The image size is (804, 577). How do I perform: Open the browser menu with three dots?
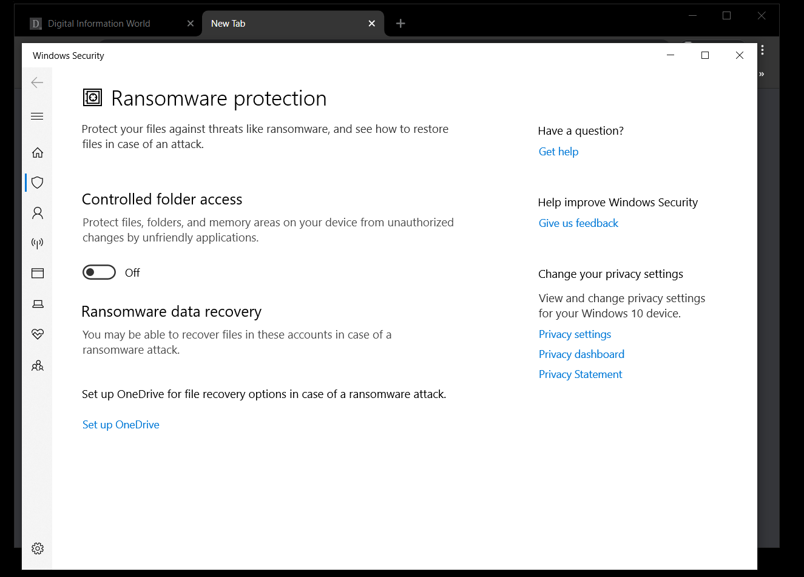762,50
